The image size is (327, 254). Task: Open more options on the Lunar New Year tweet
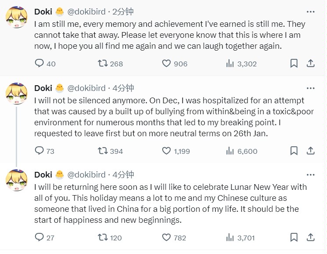click(310, 175)
